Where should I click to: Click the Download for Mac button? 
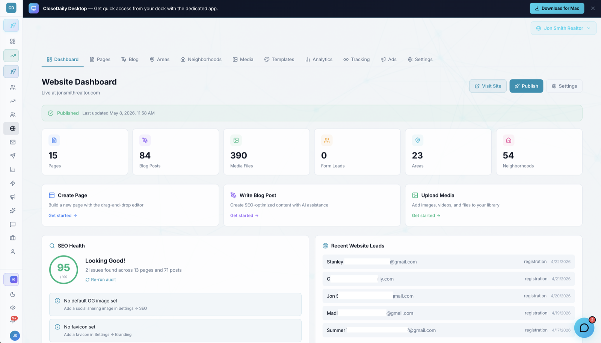click(x=557, y=8)
